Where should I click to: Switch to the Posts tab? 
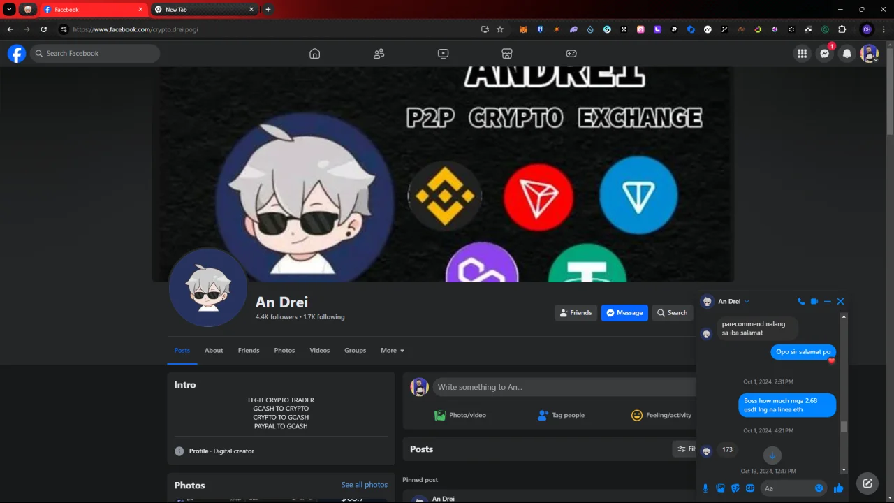click(x=182, y=351)
